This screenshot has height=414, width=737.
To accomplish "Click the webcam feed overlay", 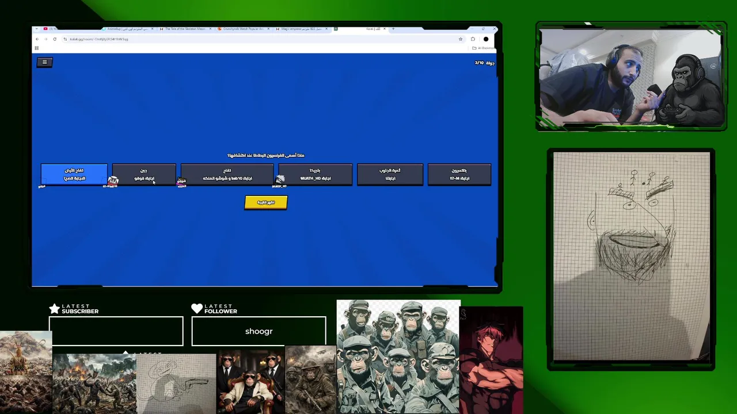I will point(632,77).
